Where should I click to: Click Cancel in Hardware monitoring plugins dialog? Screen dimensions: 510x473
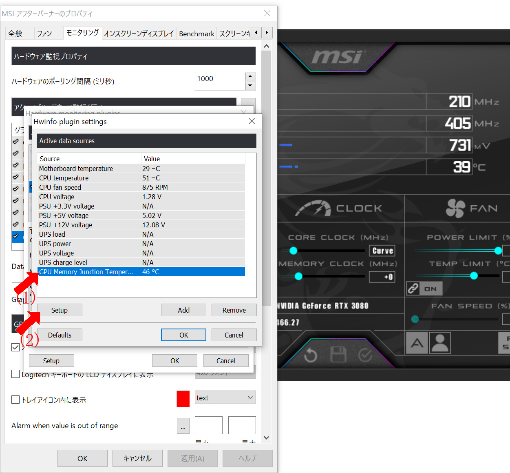(x=226, y=361)
